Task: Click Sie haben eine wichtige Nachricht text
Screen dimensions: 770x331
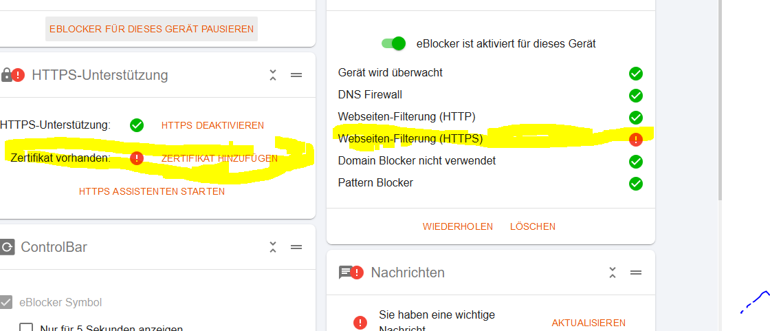Action: click(x=437, y=321)
